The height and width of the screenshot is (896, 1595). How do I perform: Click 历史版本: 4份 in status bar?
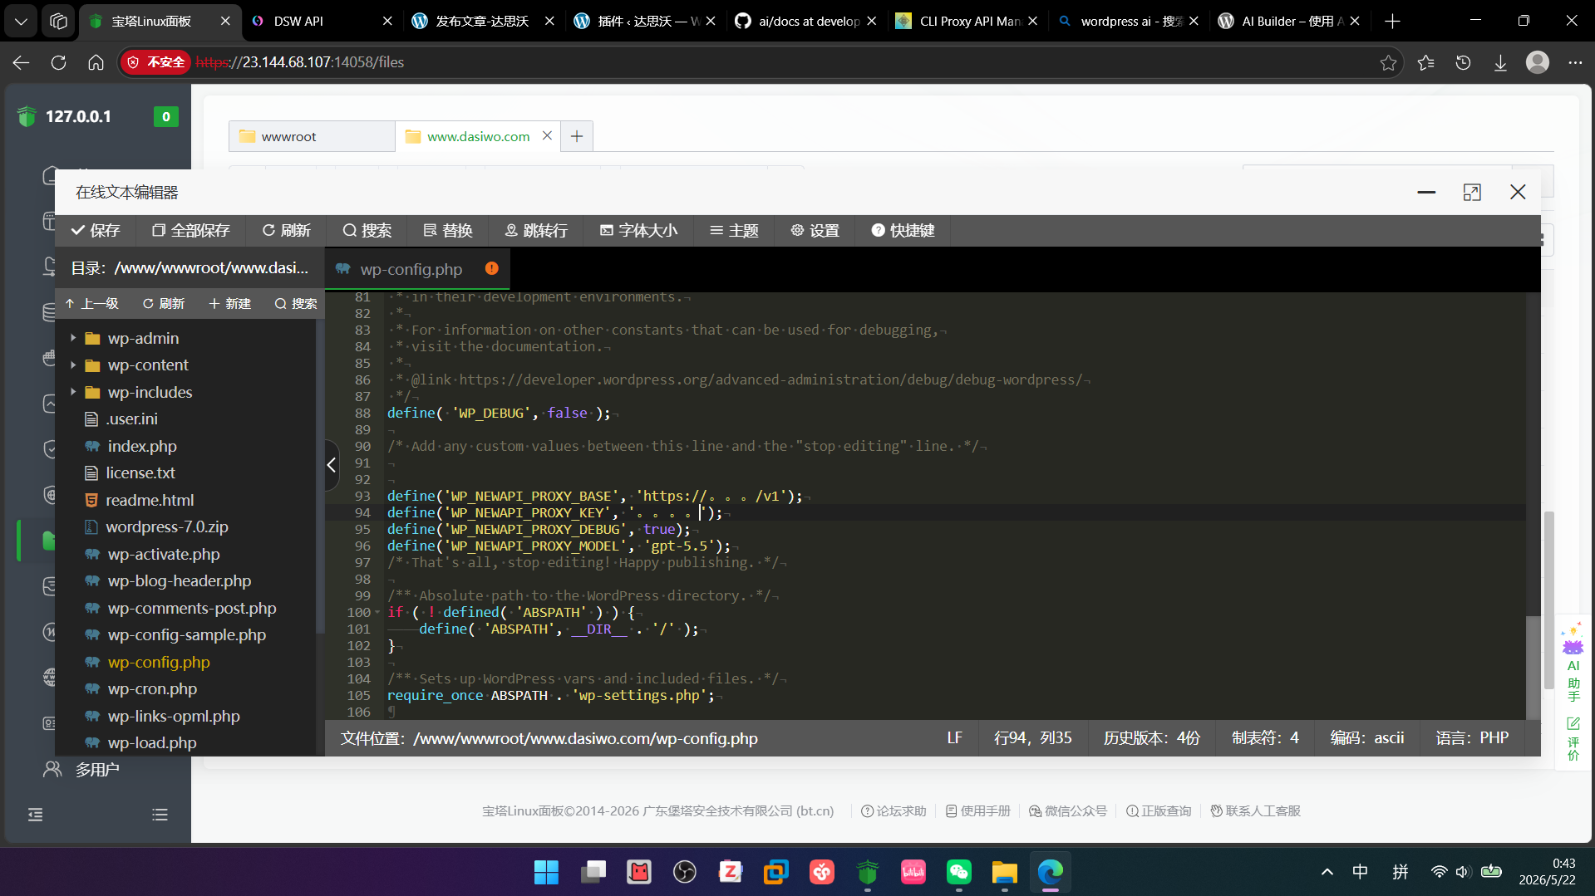(x=1151, y=737)
